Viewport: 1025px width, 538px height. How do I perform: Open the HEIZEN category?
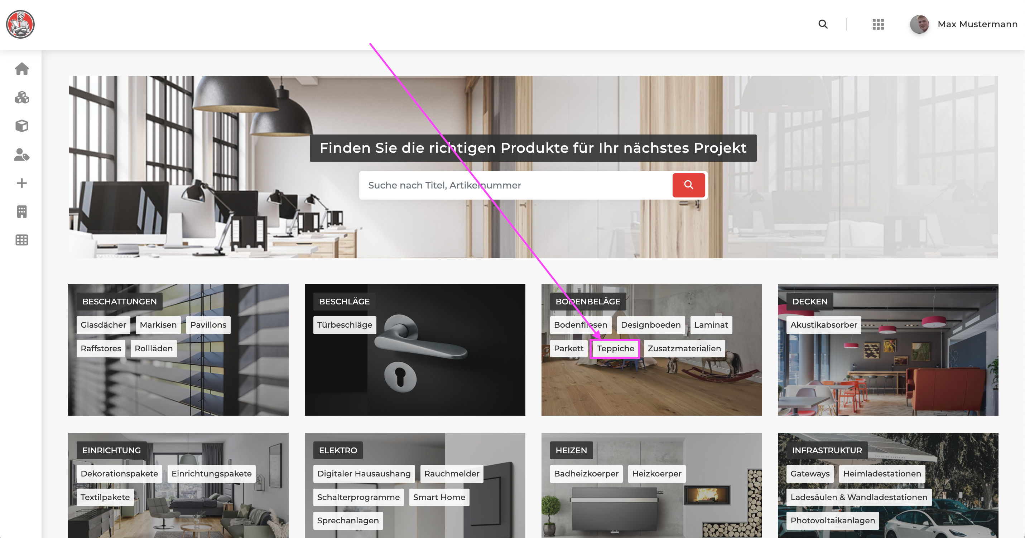pos(571,450)
